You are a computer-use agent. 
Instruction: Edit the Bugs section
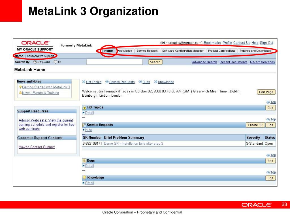(x=270, y=161)
